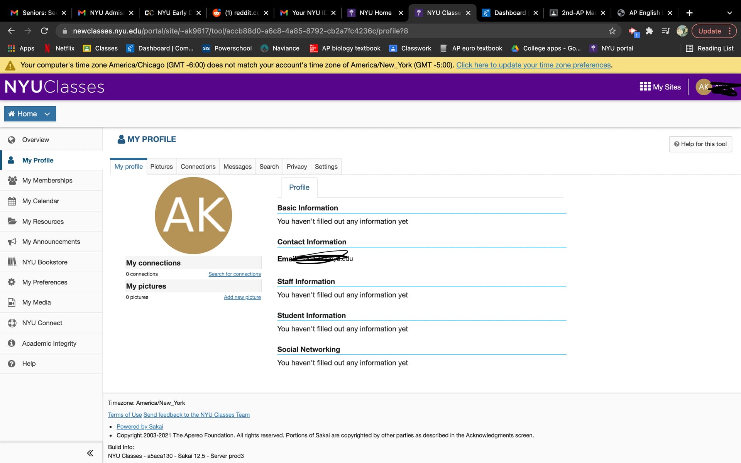
Task: Switch to the Connections tab
Action: click(198, 167)
